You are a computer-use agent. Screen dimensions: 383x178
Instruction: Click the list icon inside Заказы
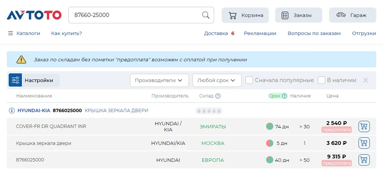point(285,15)
